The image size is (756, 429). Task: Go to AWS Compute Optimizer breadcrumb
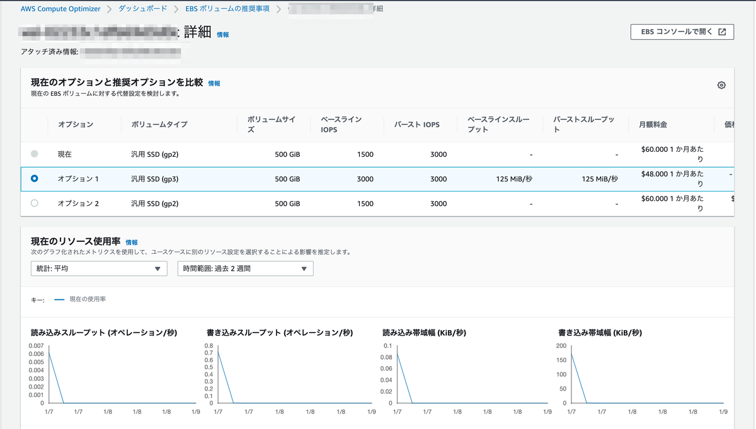(x=60, y=9)
